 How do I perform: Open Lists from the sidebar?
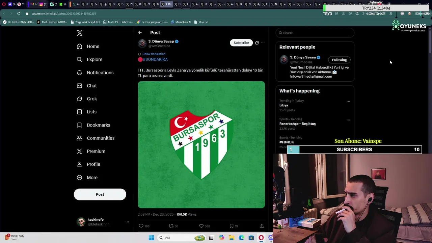[87, 112]
